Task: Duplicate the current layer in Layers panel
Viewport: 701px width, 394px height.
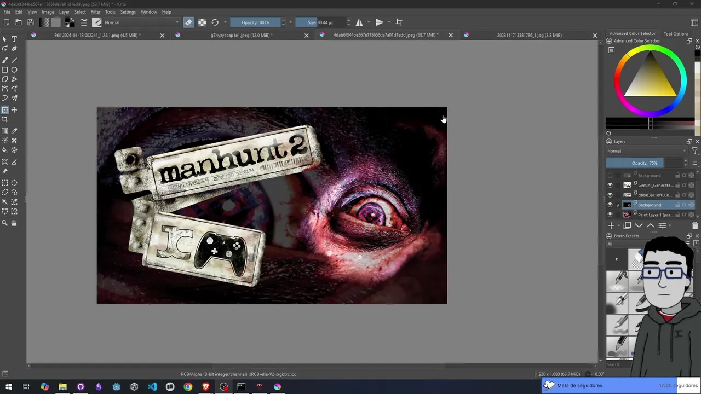Action: pyautogui.click(x=627, y=225)
